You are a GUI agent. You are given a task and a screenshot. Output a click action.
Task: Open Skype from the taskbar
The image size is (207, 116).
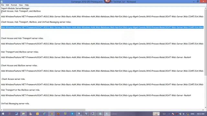click(72, 114)
